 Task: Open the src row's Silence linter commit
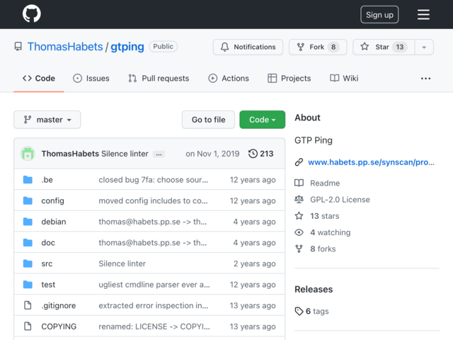coord(122,263)
